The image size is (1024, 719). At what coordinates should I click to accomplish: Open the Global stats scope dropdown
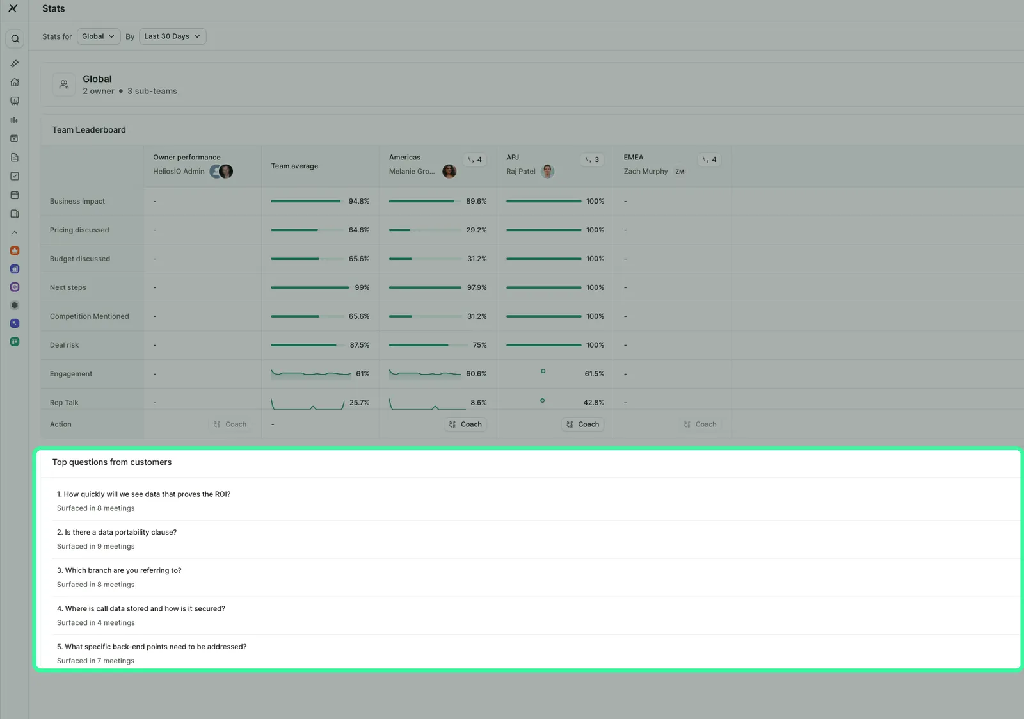point(99,36)
